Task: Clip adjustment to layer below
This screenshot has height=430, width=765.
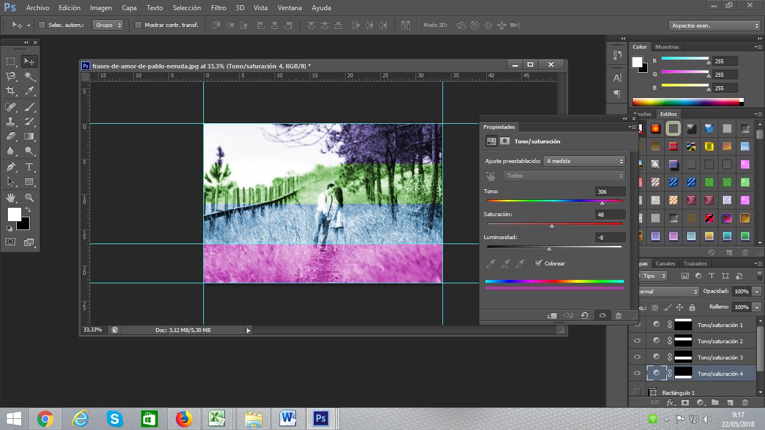Action: tap(552, 315)
